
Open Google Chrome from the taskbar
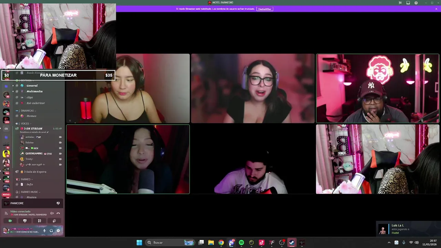pyautogui.click(x=221, y=242)
